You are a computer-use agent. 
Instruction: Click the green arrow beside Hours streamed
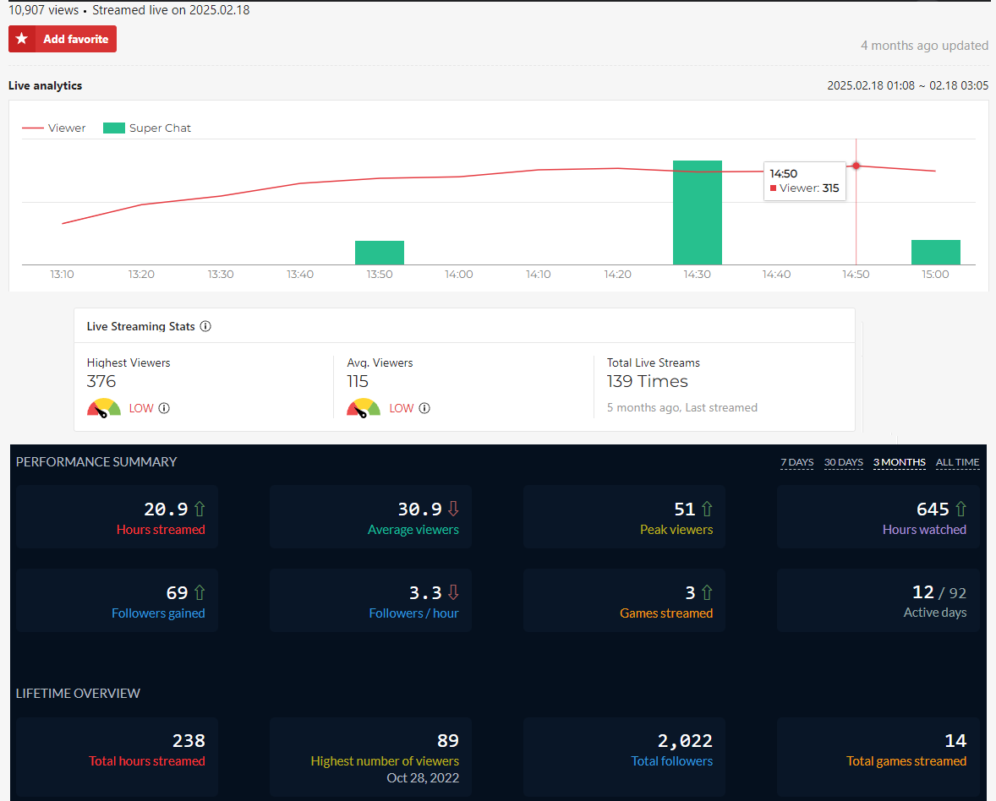coord(200,509)
